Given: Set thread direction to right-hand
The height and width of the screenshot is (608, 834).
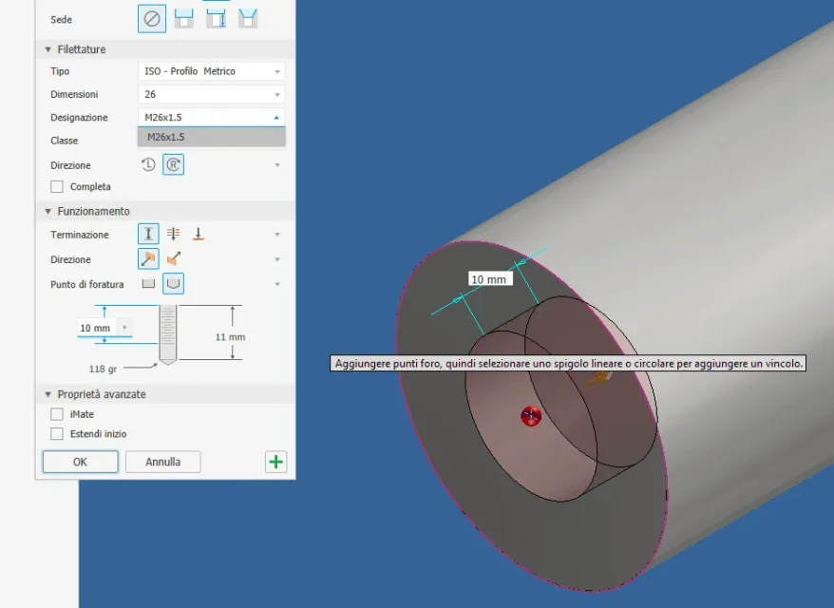Looking at the screenshot, I should 173,164.
